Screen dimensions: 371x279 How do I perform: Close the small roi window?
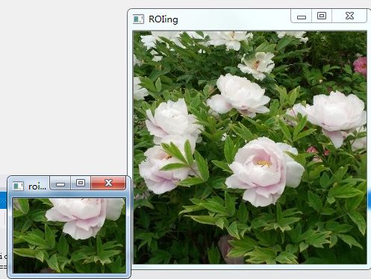coord(108,184)
